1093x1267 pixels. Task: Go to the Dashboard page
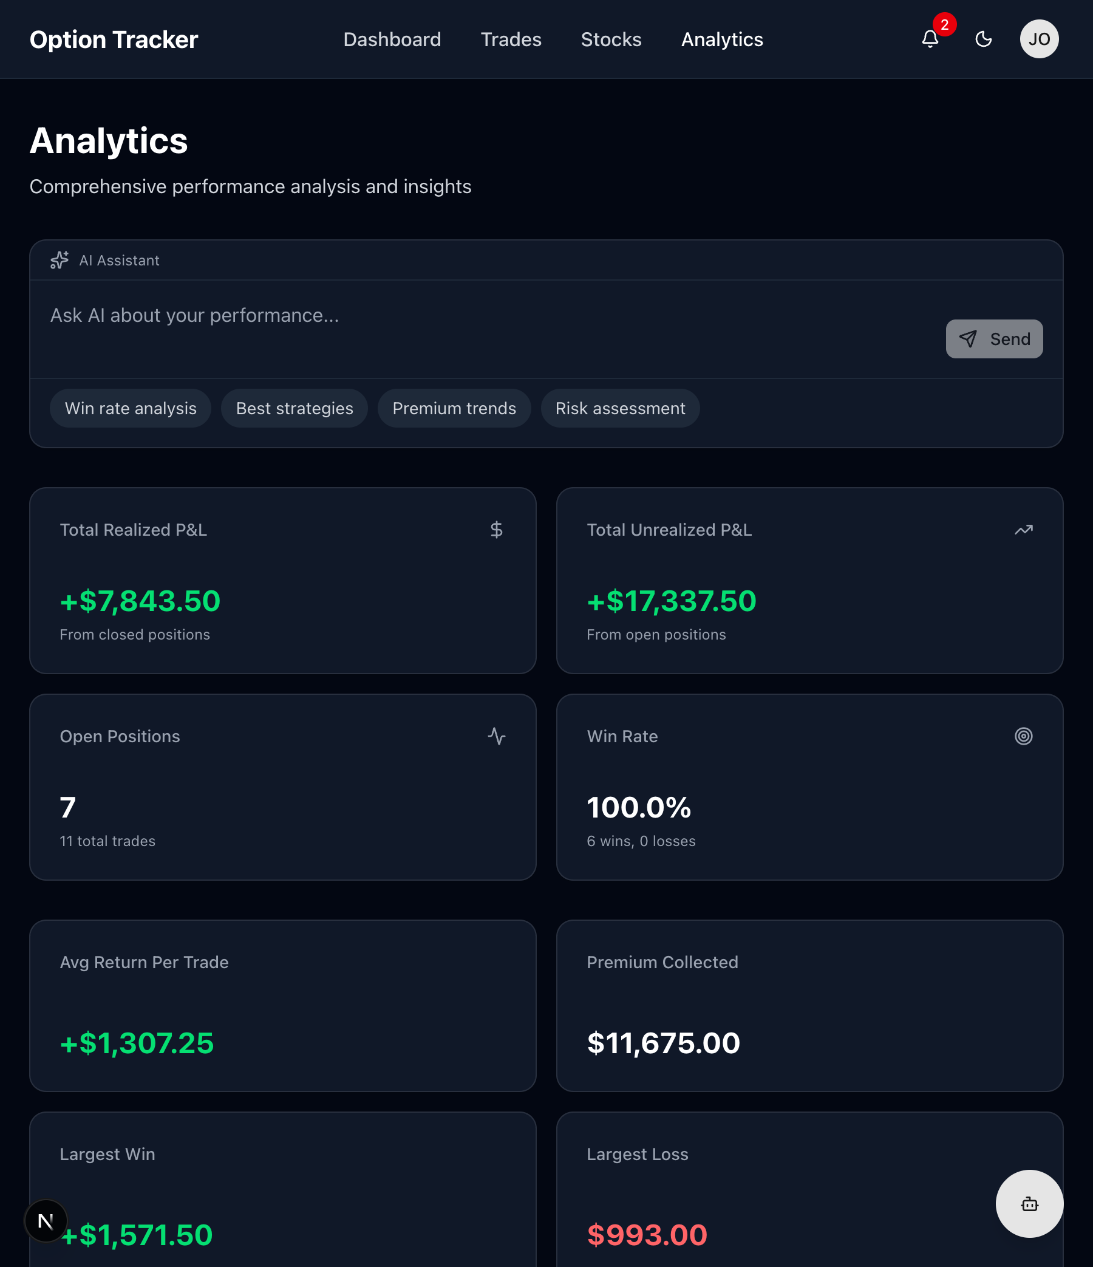(392, 39)
